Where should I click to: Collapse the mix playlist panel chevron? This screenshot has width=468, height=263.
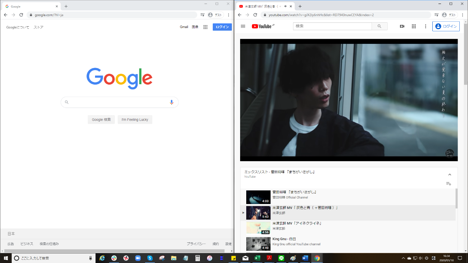(x=450, y=174)
